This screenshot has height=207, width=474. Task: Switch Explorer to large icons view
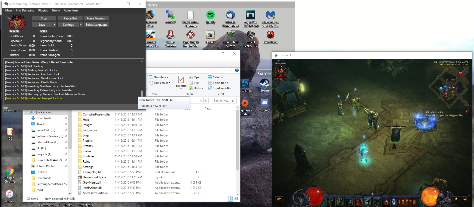click(236, 199)
